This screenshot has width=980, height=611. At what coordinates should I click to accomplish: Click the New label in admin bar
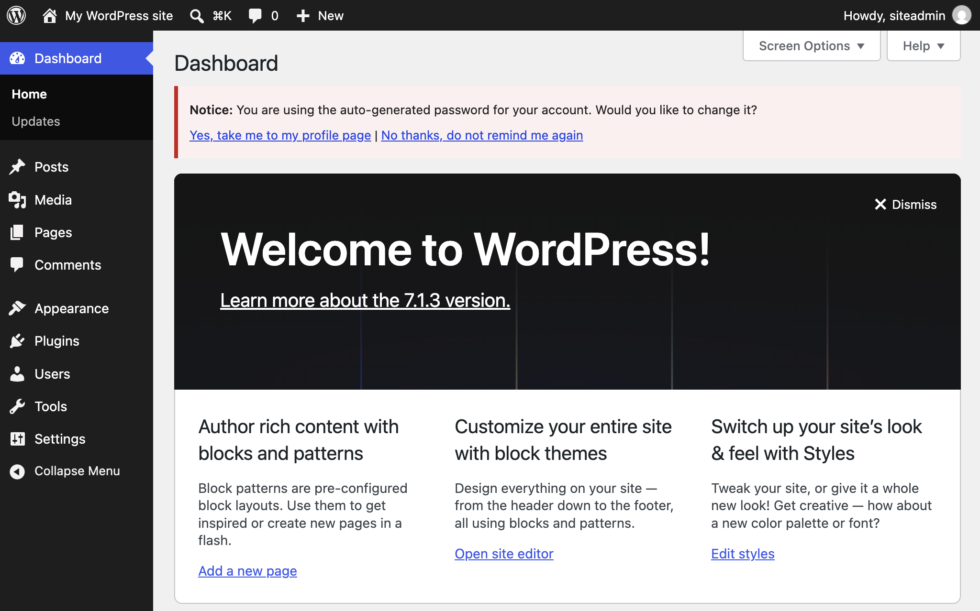point(331,16)
